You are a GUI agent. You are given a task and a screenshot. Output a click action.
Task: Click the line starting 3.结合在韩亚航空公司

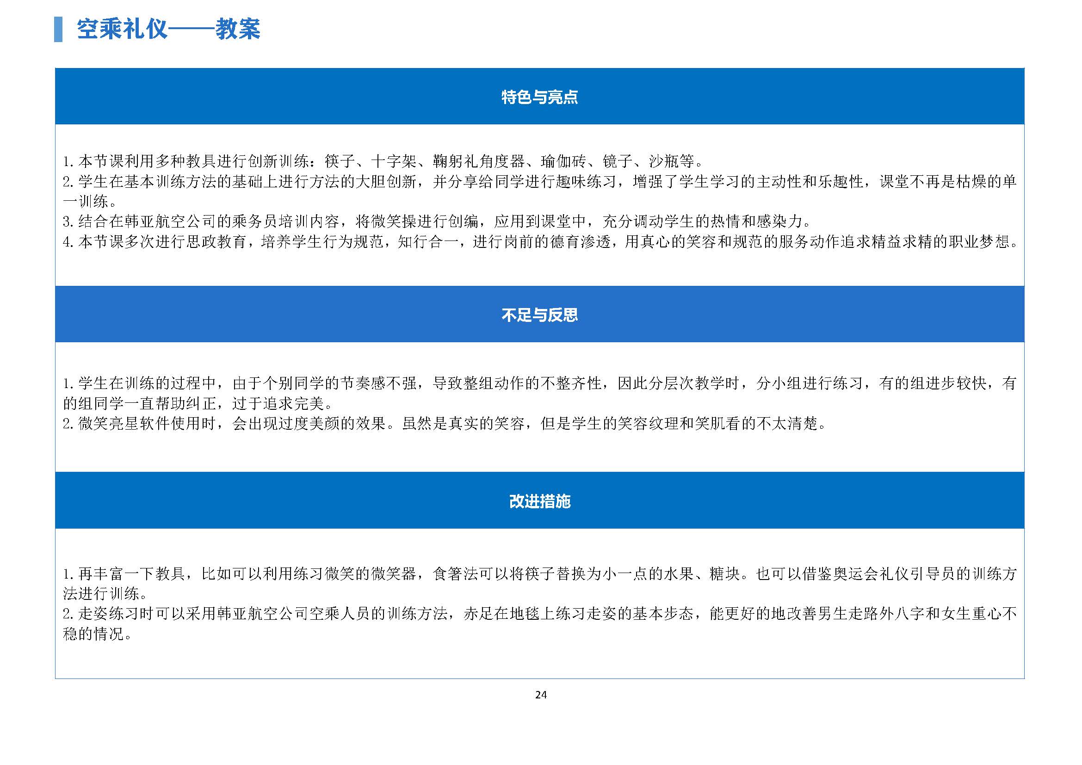438,222
